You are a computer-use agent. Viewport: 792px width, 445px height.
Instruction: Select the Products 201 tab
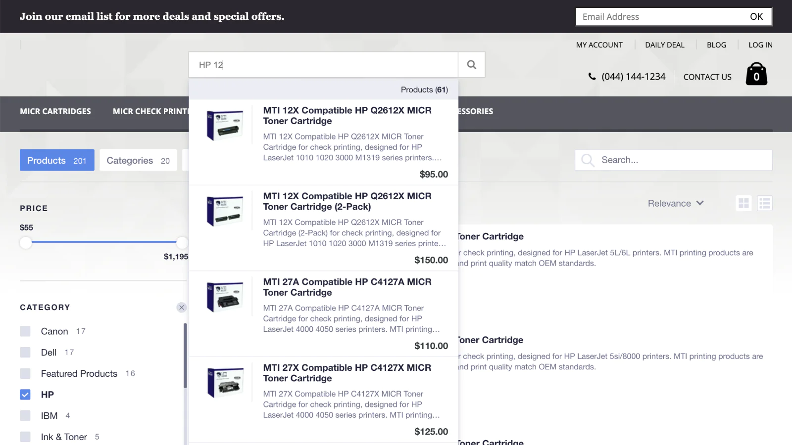[57, 160]
